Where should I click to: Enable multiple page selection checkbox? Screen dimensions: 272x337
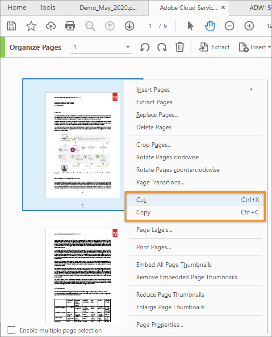pos(11,330)
